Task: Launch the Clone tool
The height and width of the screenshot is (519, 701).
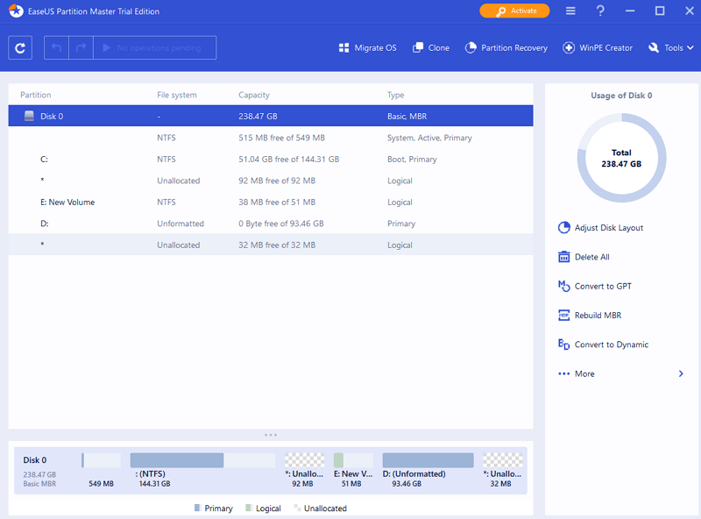Action: coord(431,48)
